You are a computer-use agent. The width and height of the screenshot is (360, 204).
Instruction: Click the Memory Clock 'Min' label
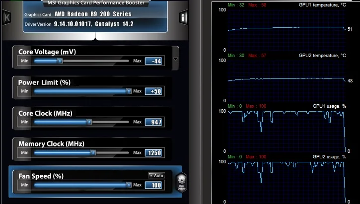25,152
